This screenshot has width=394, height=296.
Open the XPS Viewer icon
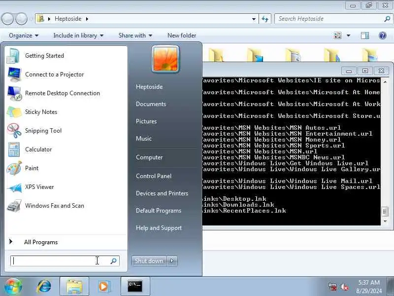14,187
